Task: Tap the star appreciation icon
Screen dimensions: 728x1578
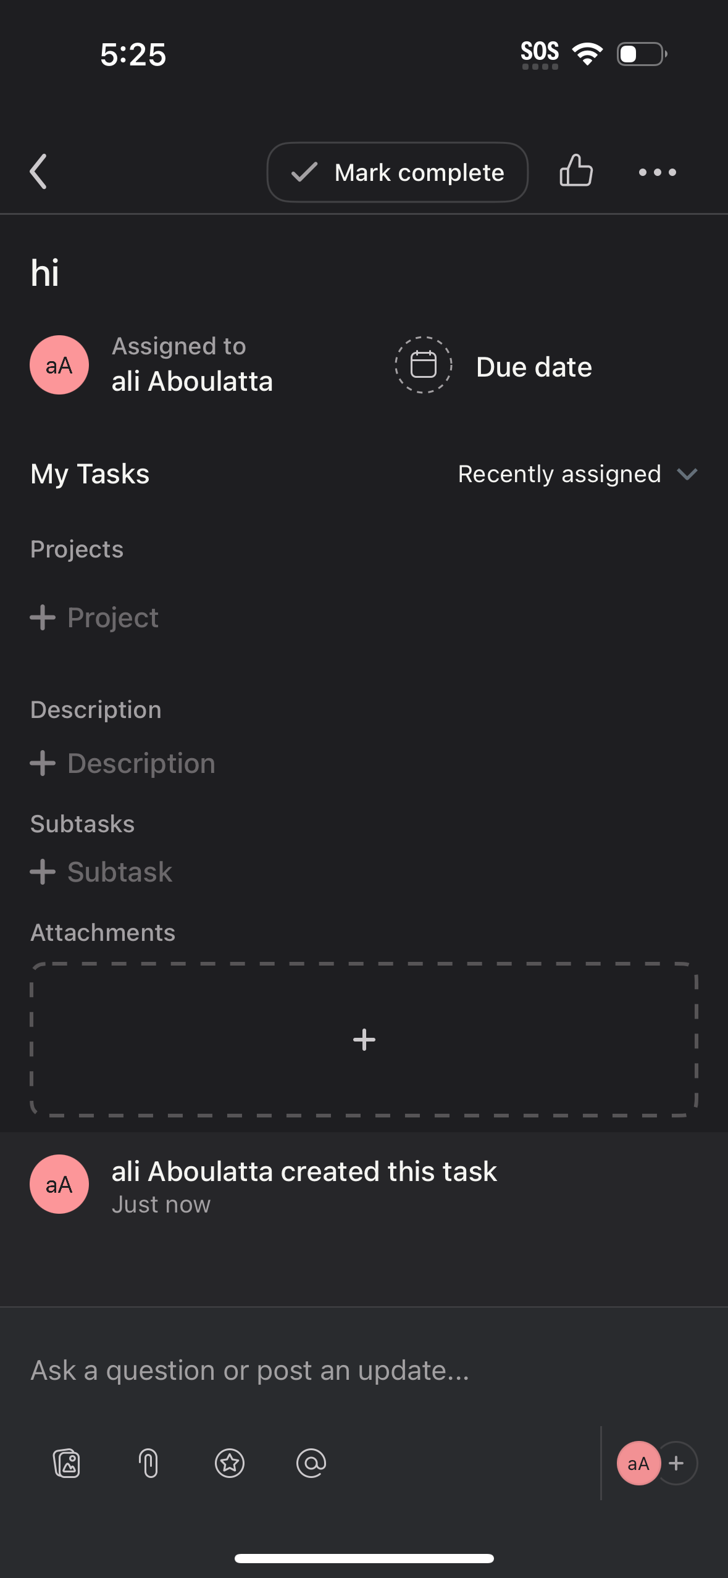Action: click(x=230, y=1463)
